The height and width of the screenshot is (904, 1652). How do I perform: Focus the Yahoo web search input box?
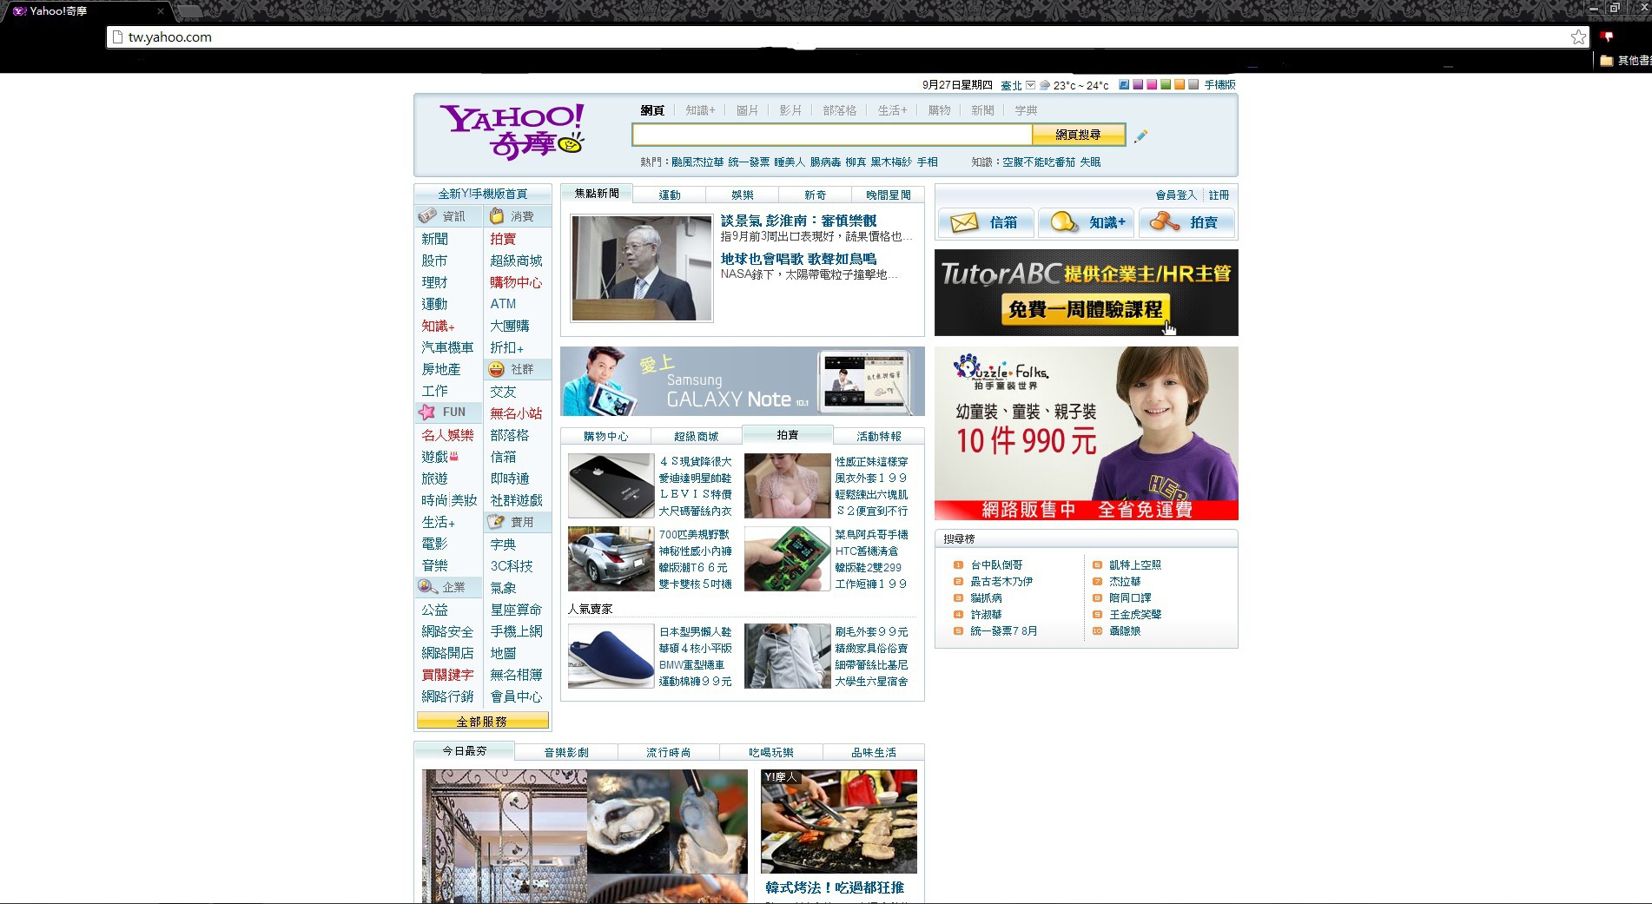(x=832, y=135)
